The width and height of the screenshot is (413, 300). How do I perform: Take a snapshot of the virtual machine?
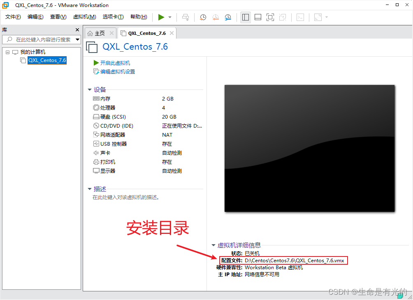pyautogui.click(x=203, y=17)
